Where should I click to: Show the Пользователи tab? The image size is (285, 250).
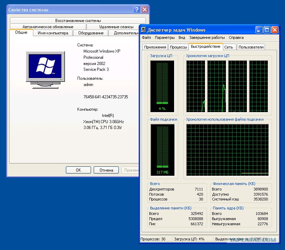click(x=251, y=47)
